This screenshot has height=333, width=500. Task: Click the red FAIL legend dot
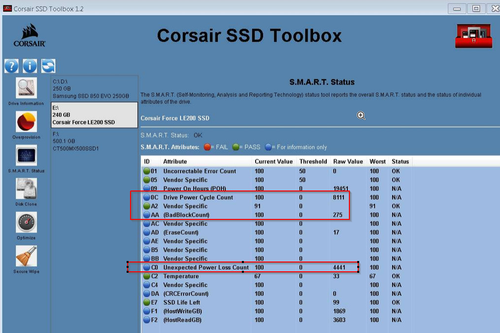click(x=207, y=147)
